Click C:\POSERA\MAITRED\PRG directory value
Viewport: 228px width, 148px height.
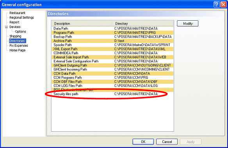(135, 32)
